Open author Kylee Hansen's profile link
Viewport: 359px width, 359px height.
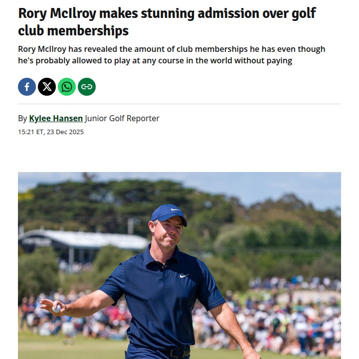56,118
